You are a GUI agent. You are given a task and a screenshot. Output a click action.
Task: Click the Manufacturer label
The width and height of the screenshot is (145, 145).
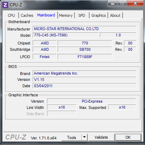click(19, 29)
